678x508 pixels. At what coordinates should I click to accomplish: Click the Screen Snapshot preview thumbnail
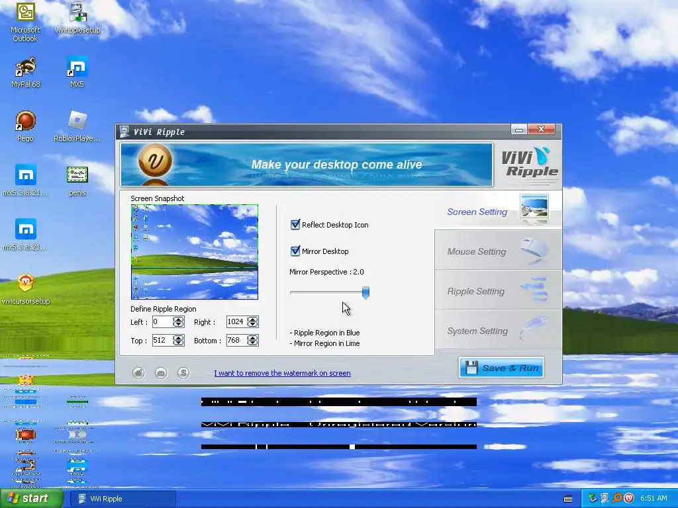click(x=195, y=252)
